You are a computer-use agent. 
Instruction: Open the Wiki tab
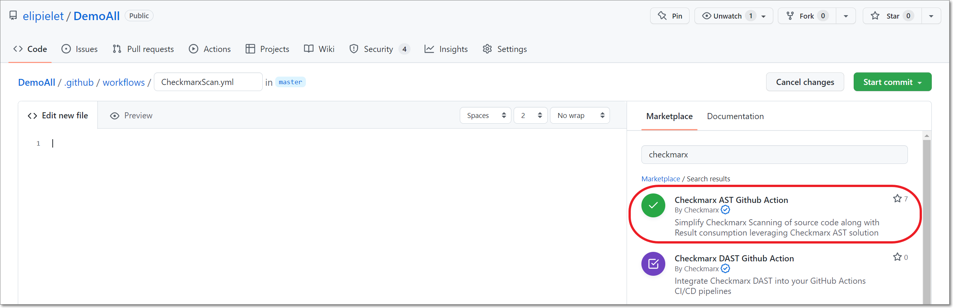[319, 49]
